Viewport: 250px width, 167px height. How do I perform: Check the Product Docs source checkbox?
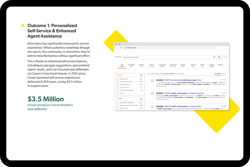click(x=118, y=79)
